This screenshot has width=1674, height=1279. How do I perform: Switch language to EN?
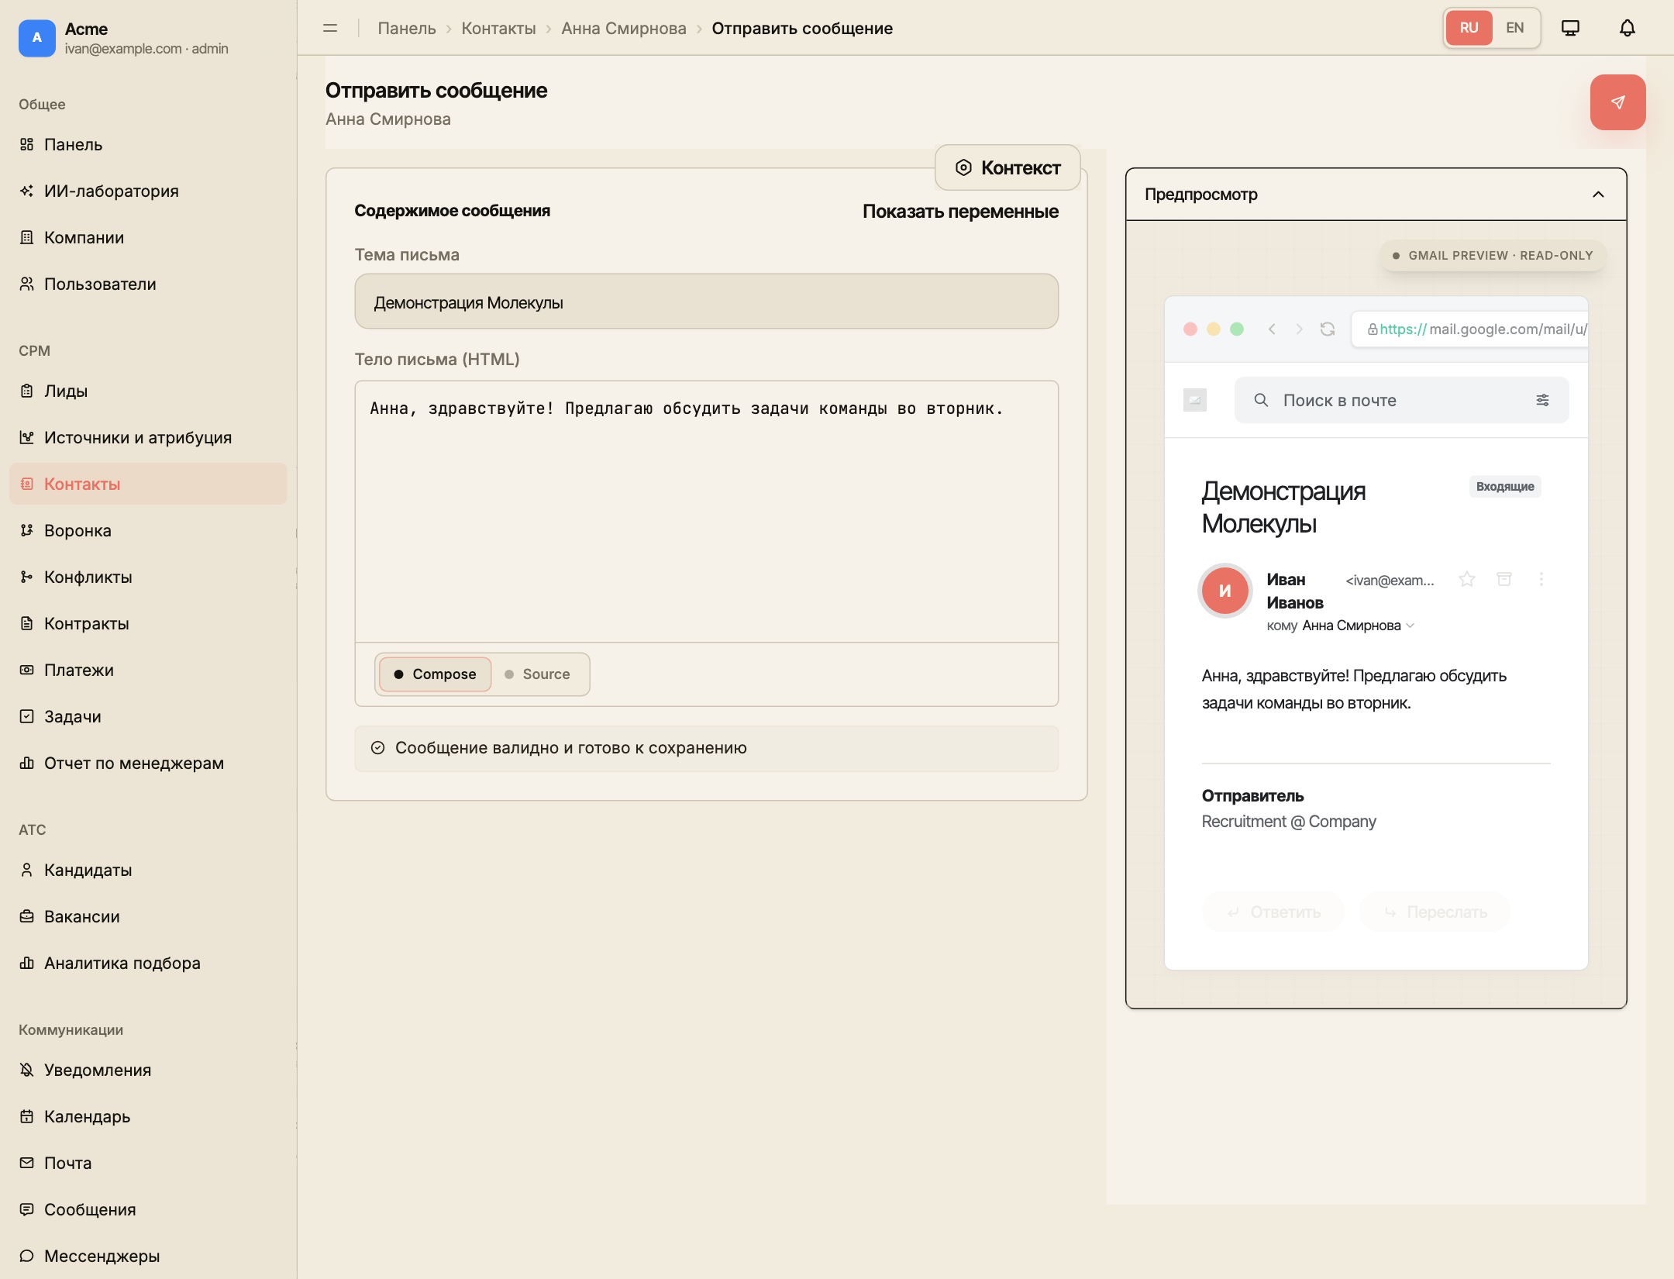1514,28
